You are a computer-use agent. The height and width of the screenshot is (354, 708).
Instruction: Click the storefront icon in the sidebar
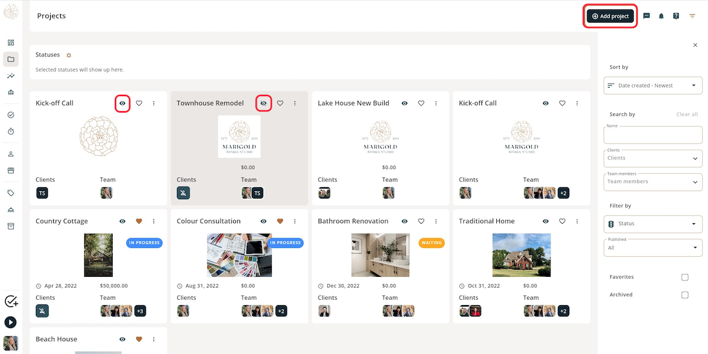pyautogui.click(x=11, y=170)
